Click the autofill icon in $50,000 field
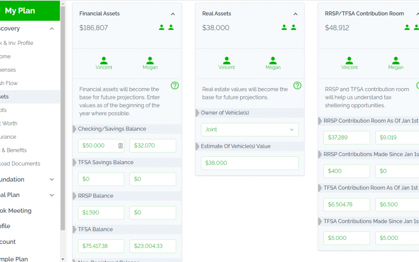 click(x=121, y=146)
